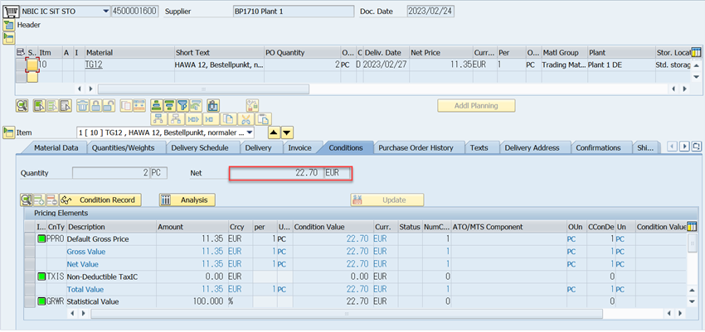Click the trash can delete item icon
This screenshot has height=332, width=705.
83,106
